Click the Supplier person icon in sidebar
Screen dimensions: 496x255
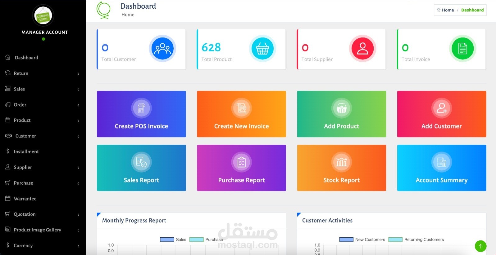point(8,167)
